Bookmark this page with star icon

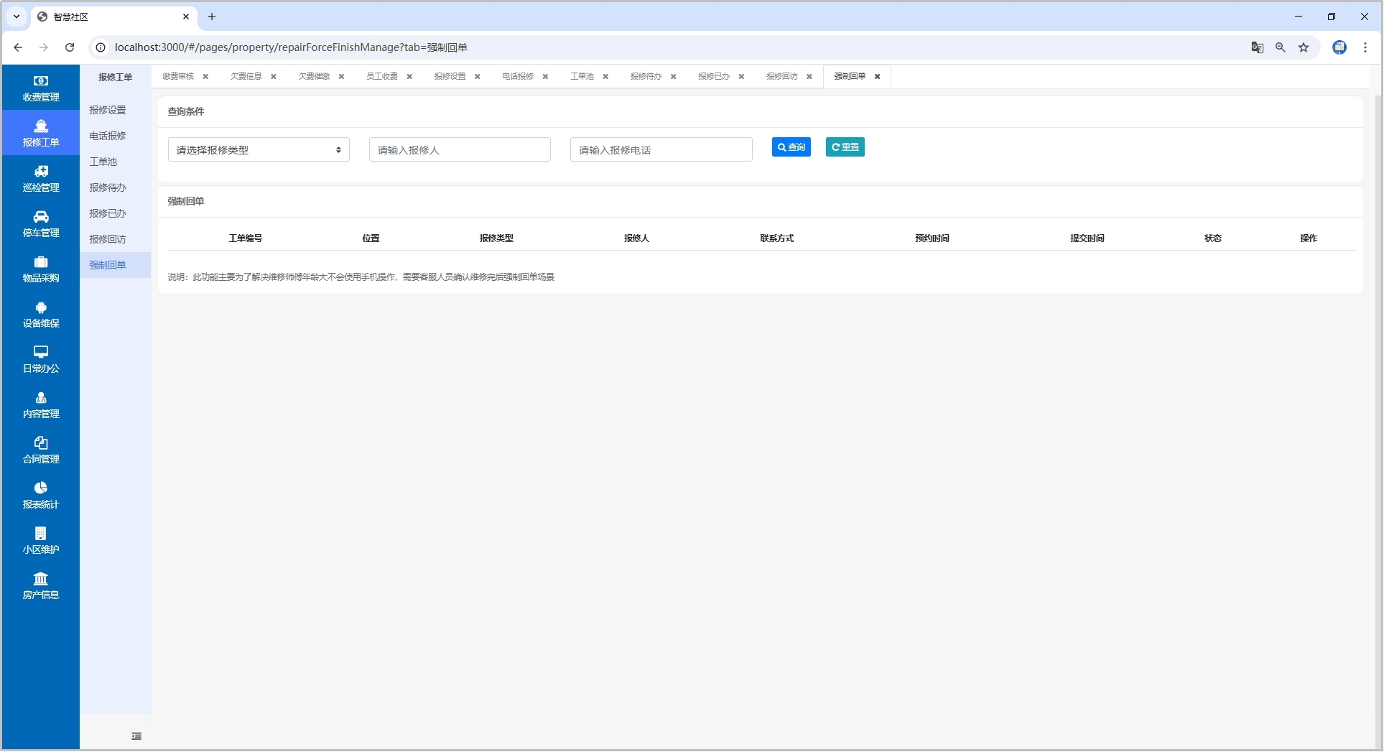click(x=1304, y=47)
